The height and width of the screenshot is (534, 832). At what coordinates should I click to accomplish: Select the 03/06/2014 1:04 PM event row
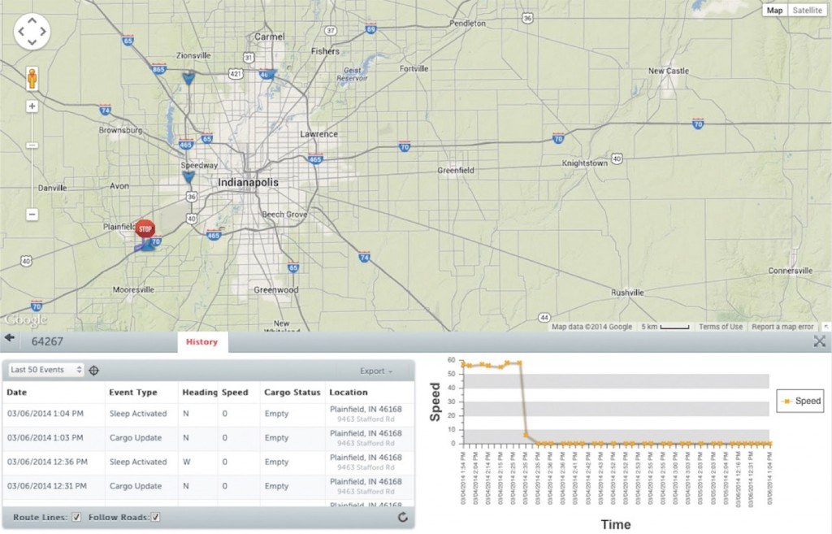tap(208, 414)
